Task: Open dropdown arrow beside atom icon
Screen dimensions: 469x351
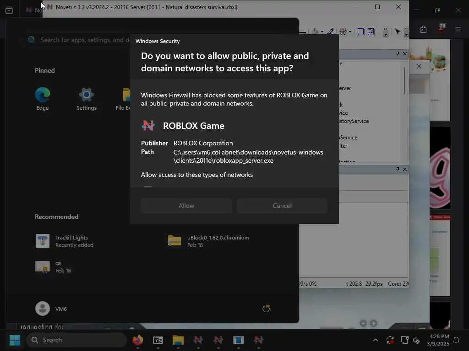Action: click(350, 32)
